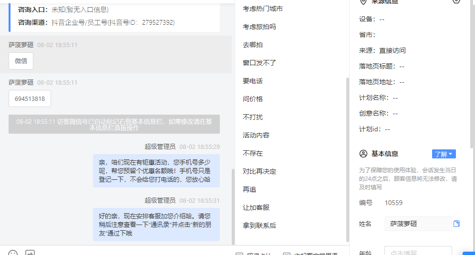Click the agent message about 安排客服加您
Screen dimensions: 475x255
pos(156,225)
